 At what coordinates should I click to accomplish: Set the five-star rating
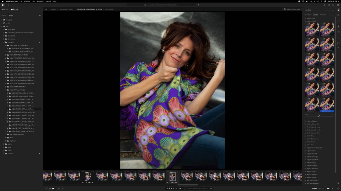pyautogui.click(x=172, y=188)
